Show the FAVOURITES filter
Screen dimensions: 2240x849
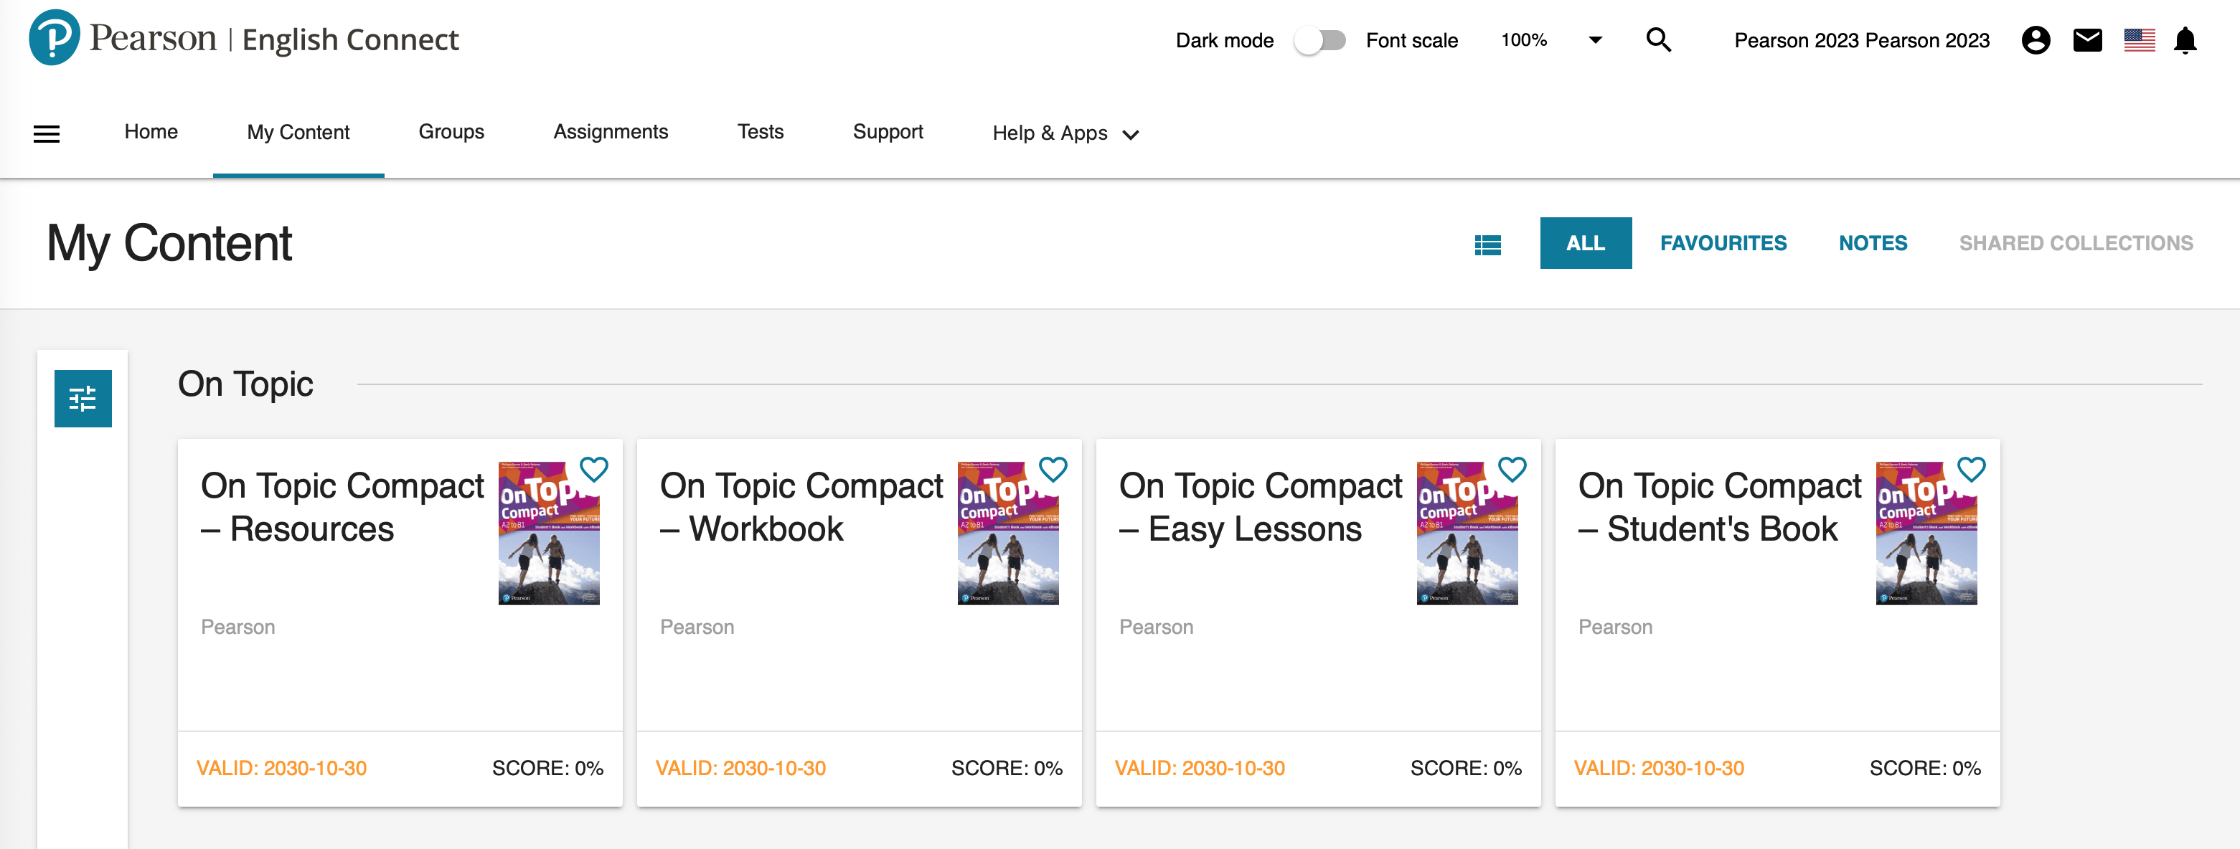tap(1723, 243)
